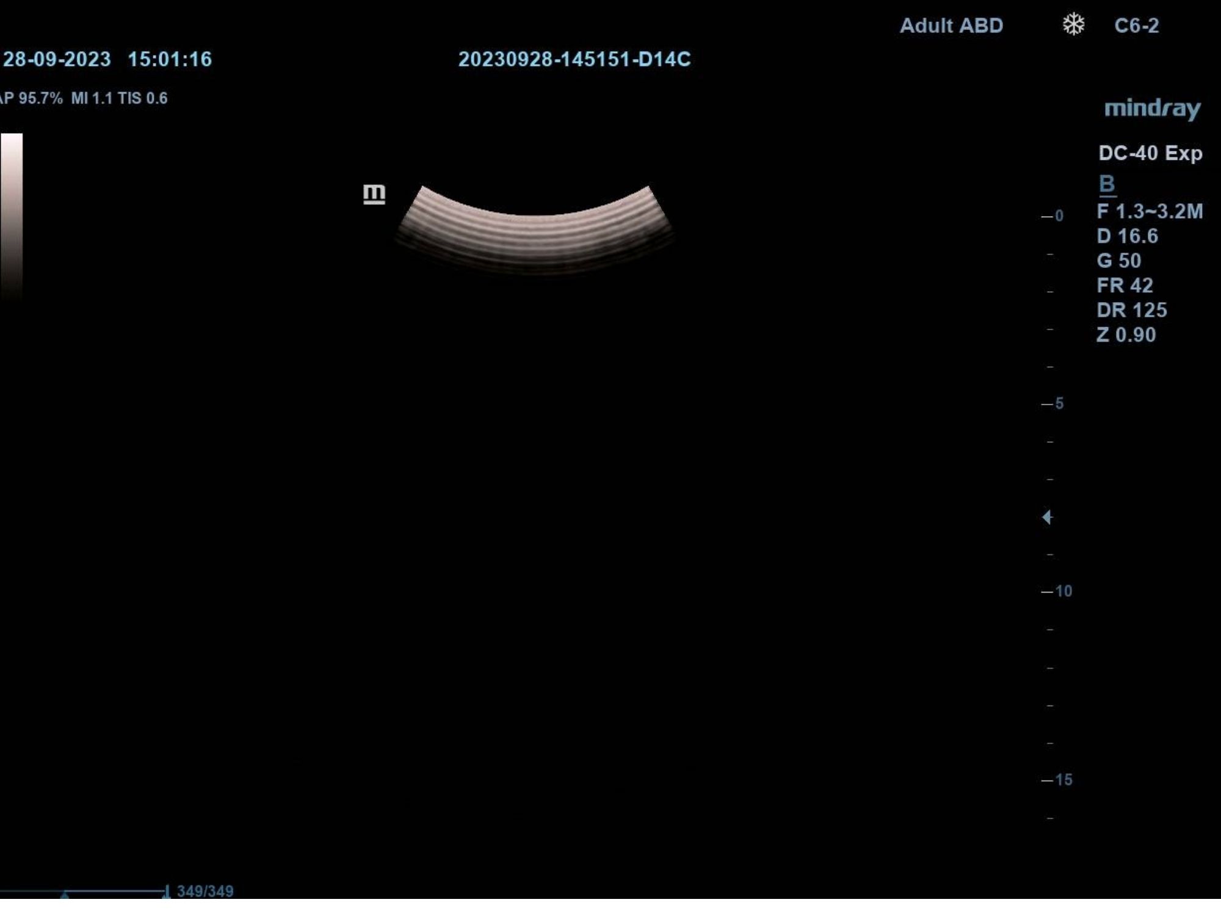Click the cine end frame marker

click(166, 892)
